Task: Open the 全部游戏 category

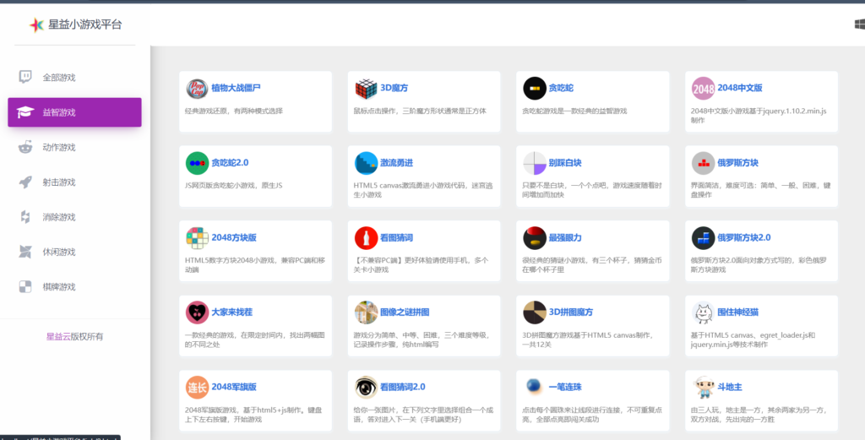Action: (x=74, y=77)
